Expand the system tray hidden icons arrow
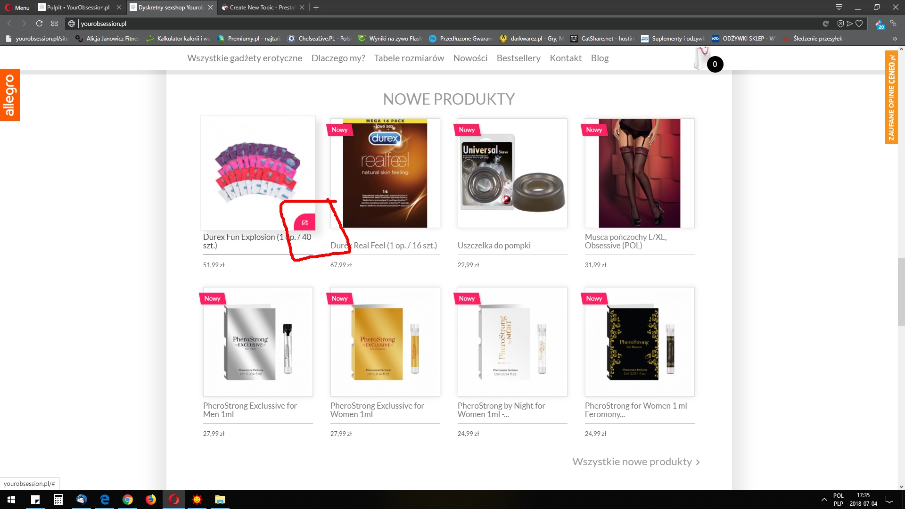The height and width of the screenshot is (509, 905). (x=824, y=500)
